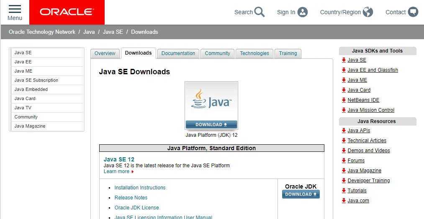Click the Search magnifier icon

[260, 12]
